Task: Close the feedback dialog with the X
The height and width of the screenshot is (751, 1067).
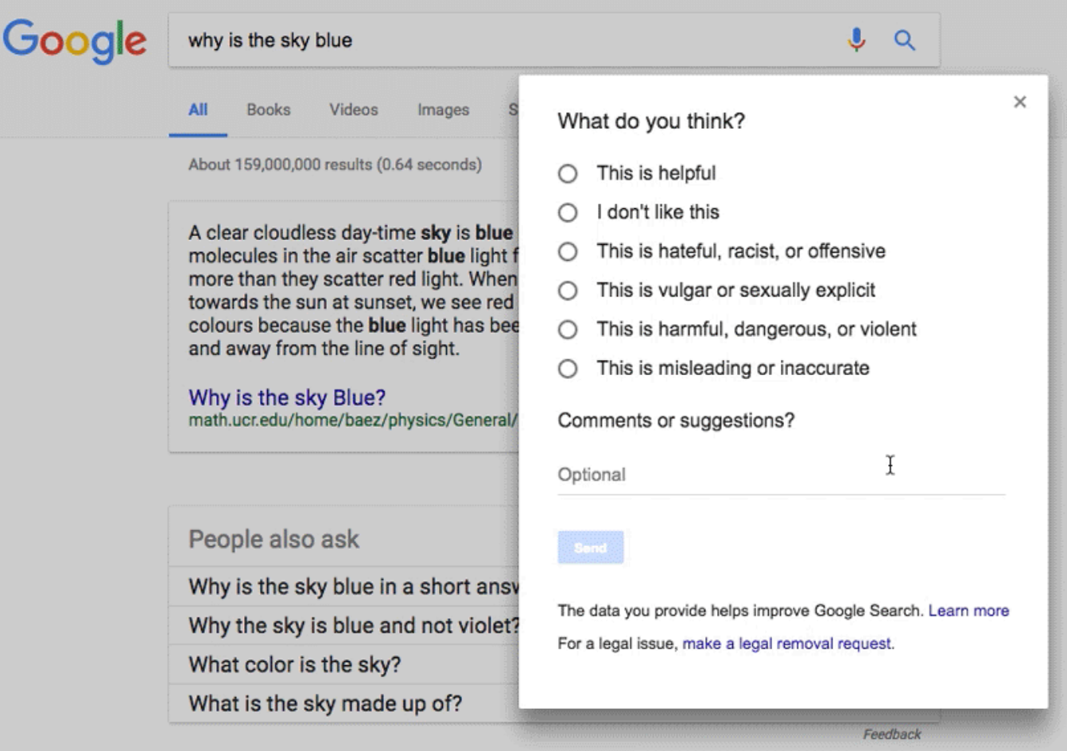Action: tap(1019, 102)
